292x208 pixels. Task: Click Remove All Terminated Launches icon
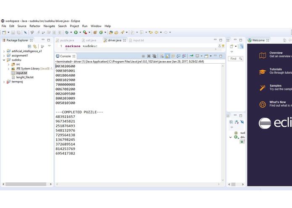tap(154, 56)
